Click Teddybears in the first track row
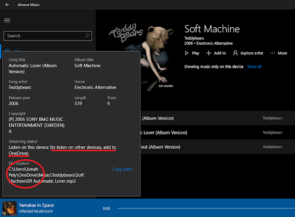Image resolution: width=295 pixels, height=217 pixels. click(272, 118)
